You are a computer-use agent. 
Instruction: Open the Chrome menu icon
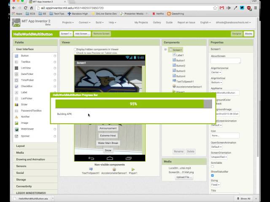click(256, 8)
